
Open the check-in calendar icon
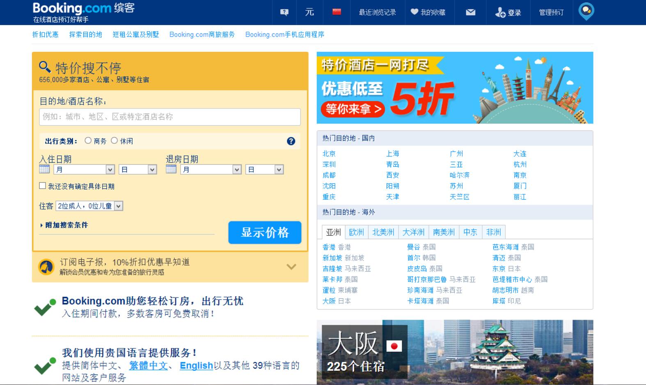tap(44, 169)
